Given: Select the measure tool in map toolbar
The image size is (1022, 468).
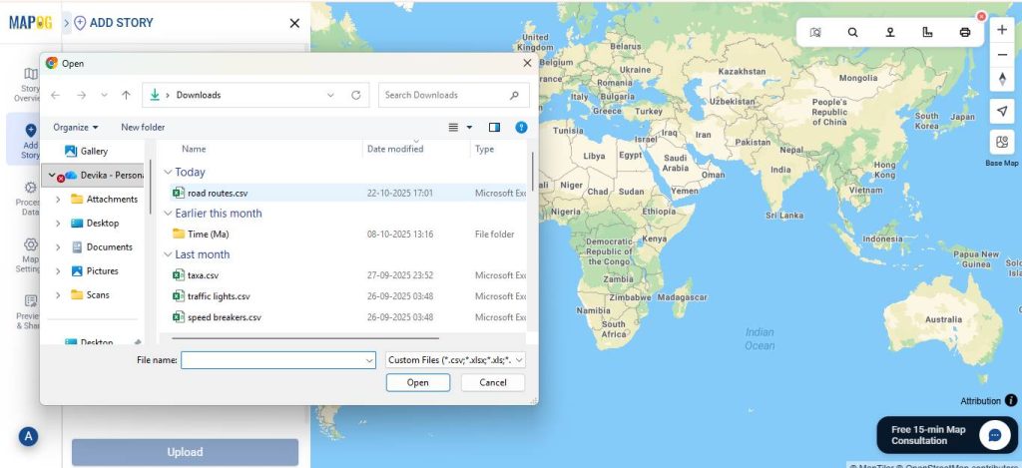Looking at the screenshot, I should pos(927,32).
